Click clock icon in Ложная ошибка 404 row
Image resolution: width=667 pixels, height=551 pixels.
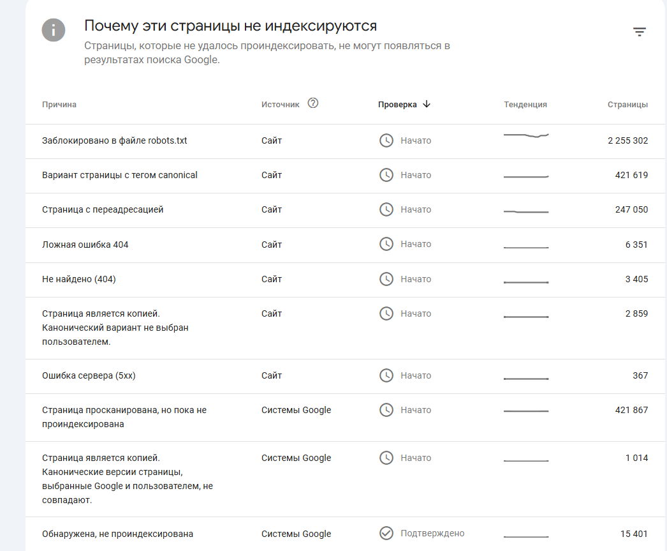click(386, 244)
